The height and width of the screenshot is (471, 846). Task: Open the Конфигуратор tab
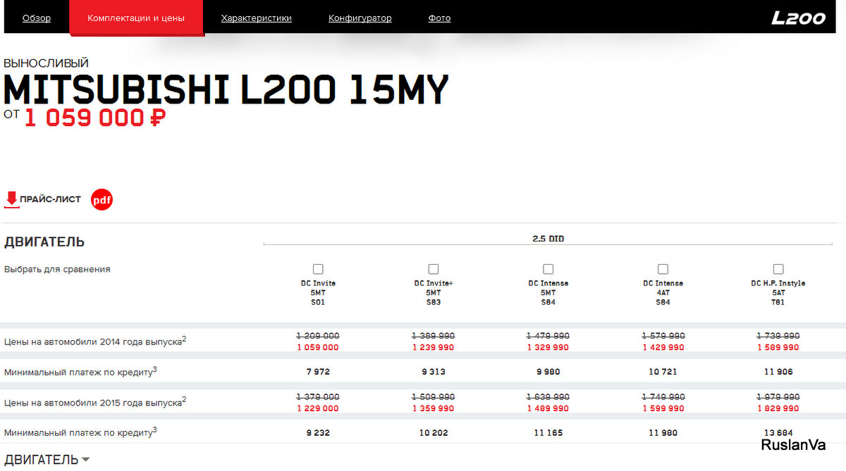[x=360, y=18]
